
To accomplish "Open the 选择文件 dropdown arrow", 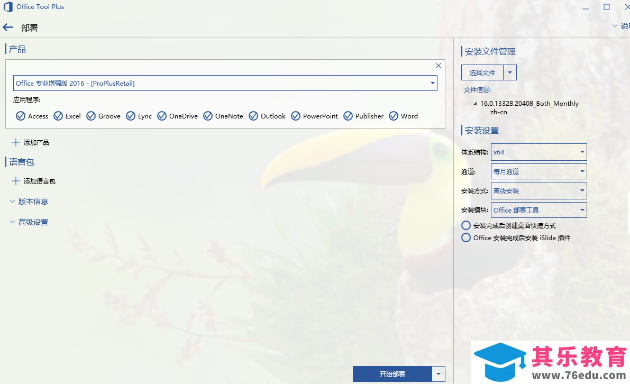I will click(510, 72).
